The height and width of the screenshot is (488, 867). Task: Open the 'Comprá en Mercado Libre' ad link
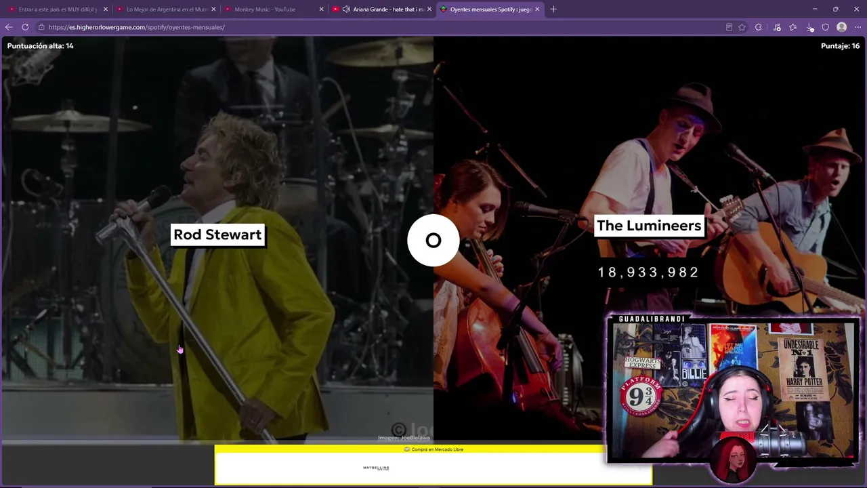433,449
